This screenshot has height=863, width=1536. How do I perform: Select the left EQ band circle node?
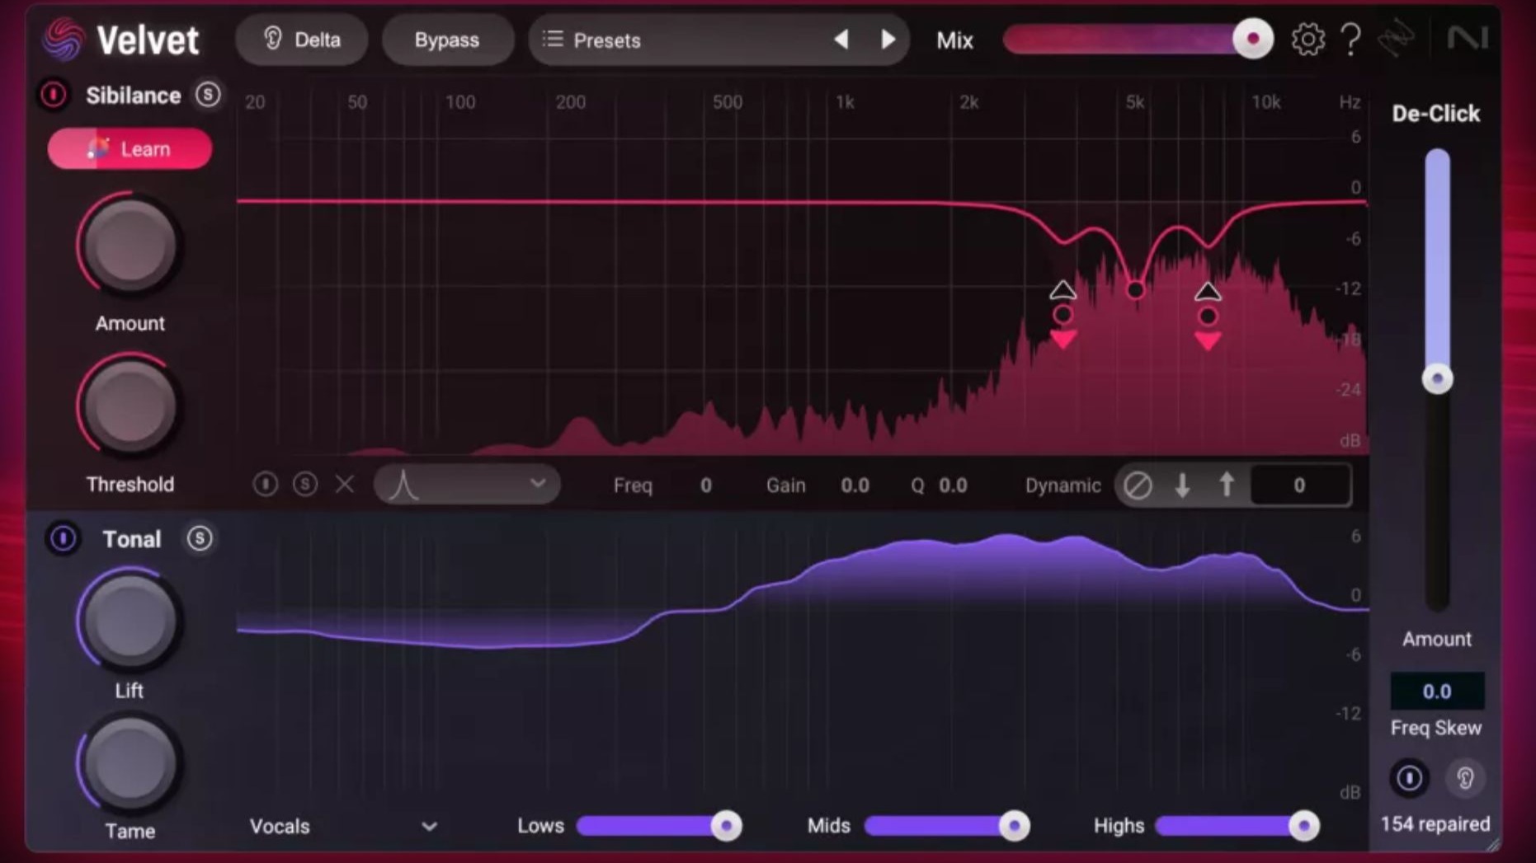click(1062, 315)
